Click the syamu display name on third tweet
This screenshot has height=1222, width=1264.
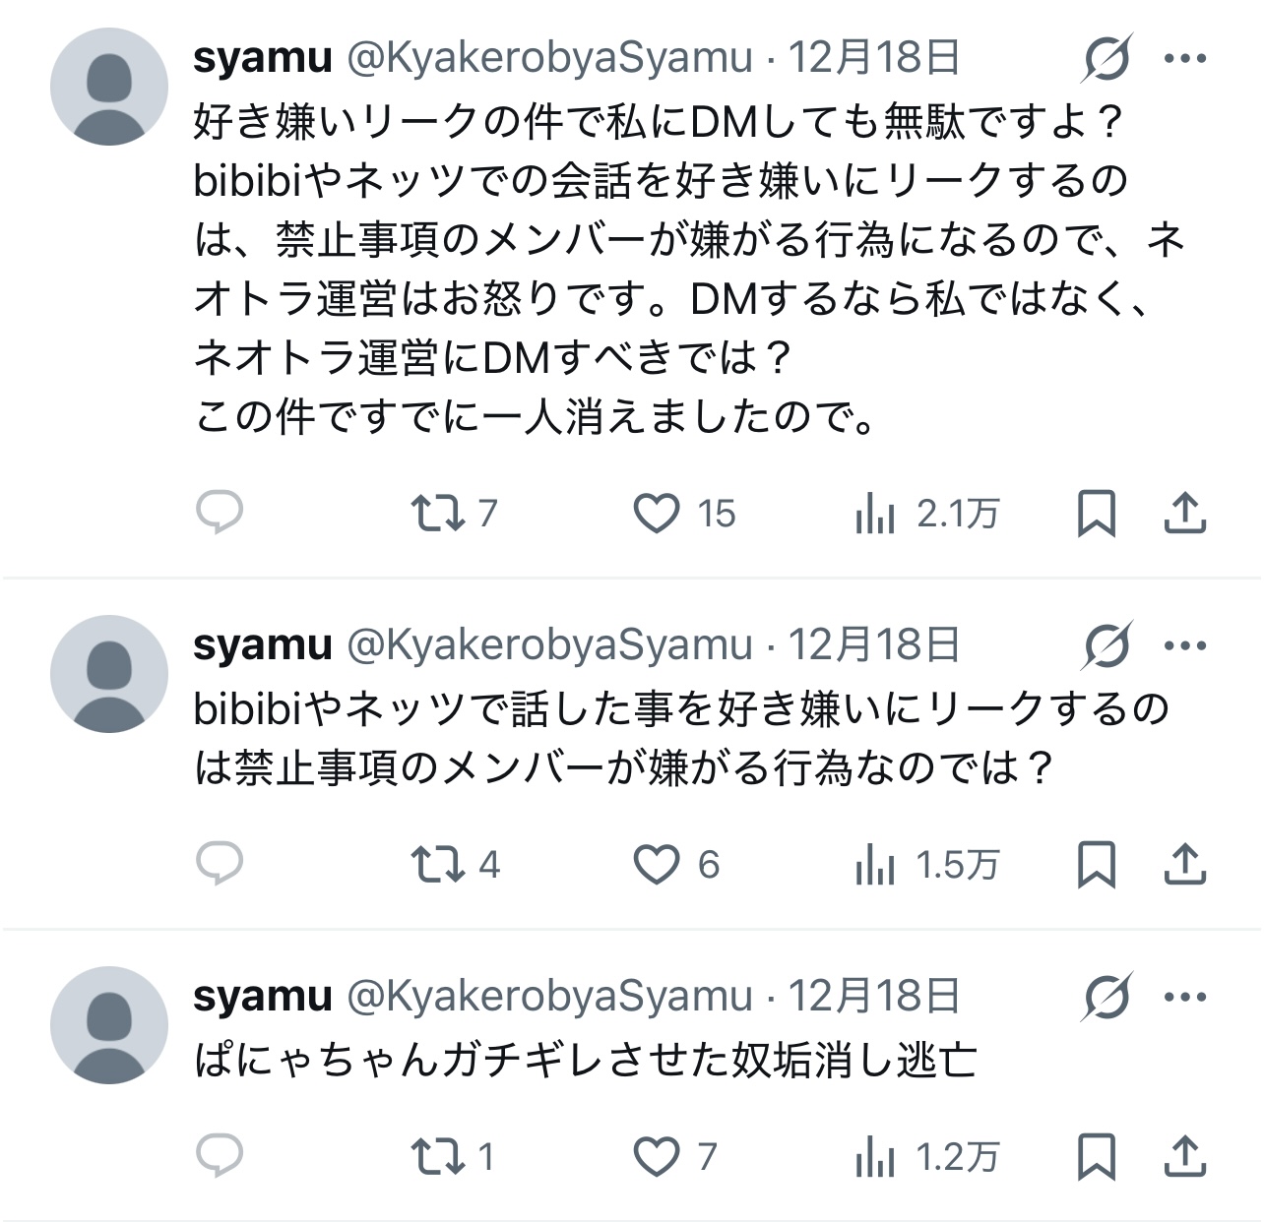click(263, 997)
